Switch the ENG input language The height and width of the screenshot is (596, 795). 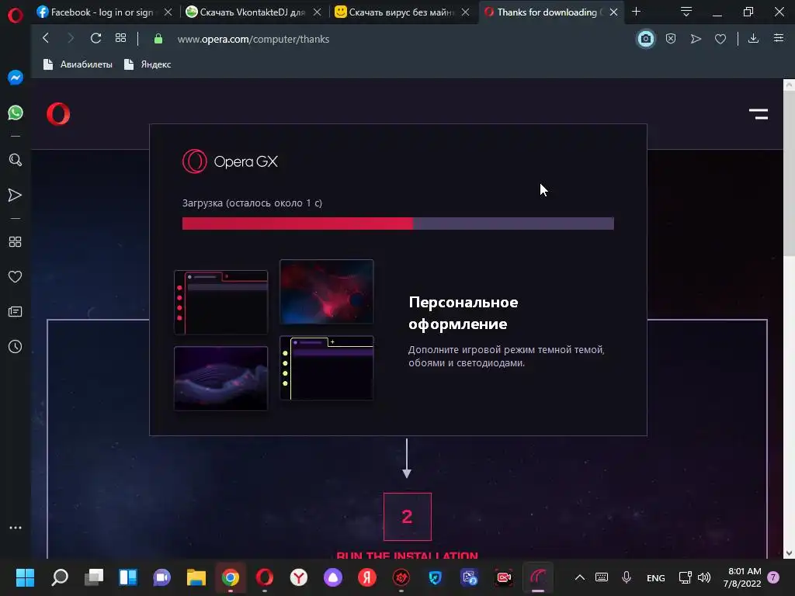(x=655, y=577)
